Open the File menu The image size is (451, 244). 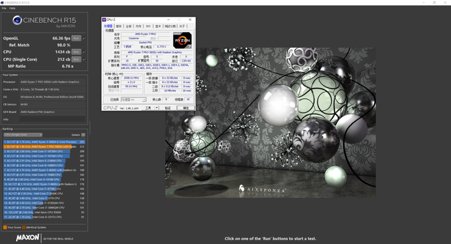click(x=4, y=8)
